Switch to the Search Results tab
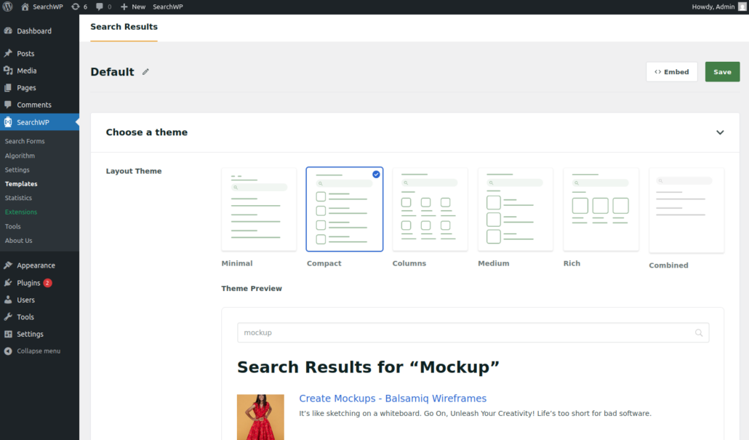 tap(124, 27)
